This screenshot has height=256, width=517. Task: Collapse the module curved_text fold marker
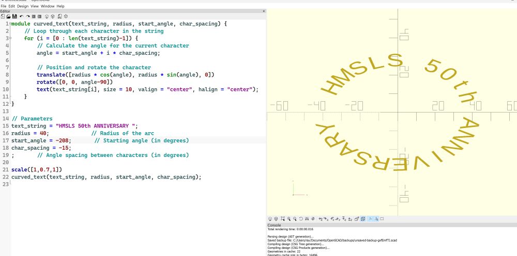pyautogui.click(x=9, y=24)
